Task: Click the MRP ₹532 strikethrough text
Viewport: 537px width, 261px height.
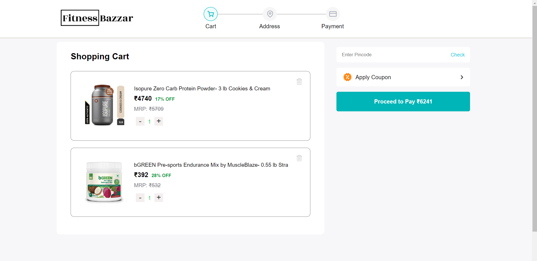Action: (x=147, y=185)
